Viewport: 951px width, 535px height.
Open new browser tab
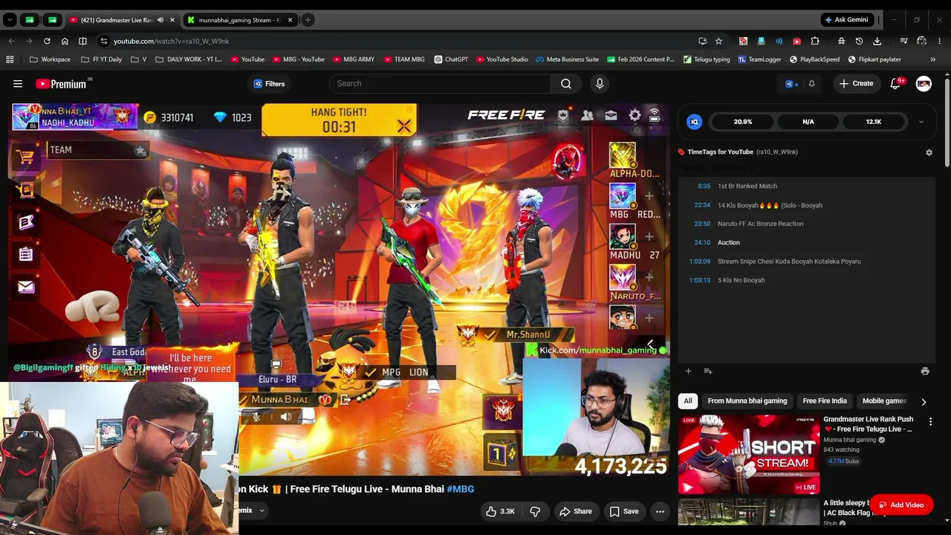pos(308,20)
